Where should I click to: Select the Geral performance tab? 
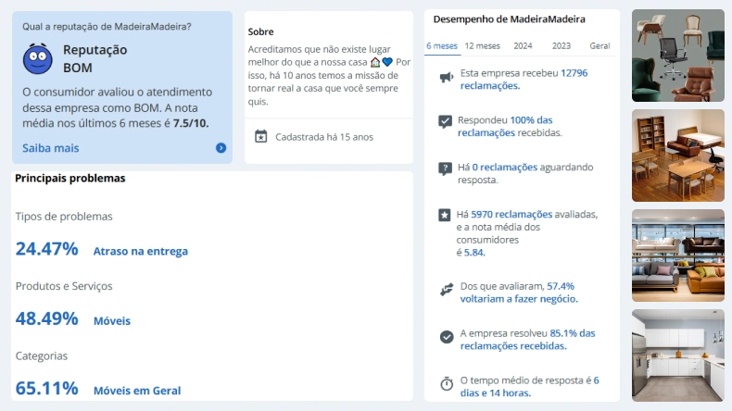599,45
